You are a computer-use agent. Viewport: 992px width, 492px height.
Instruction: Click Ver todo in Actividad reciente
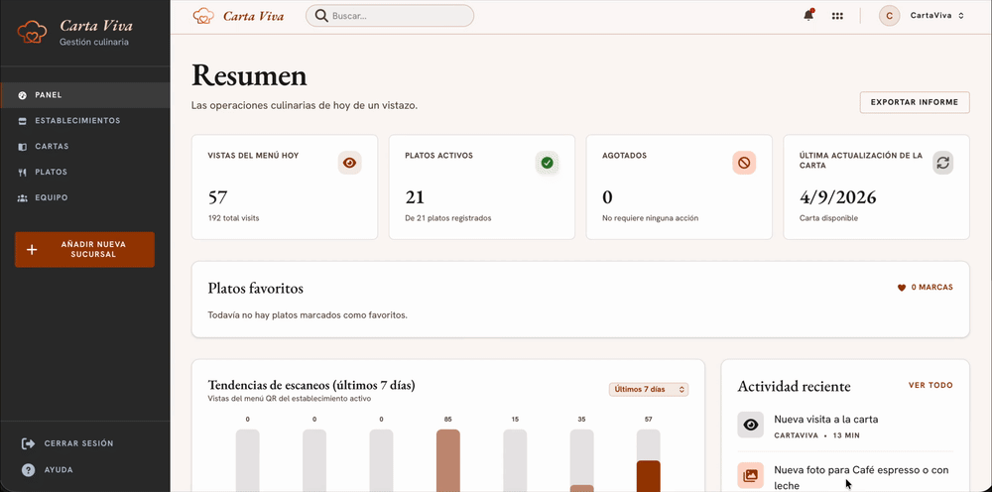(930, 385)
